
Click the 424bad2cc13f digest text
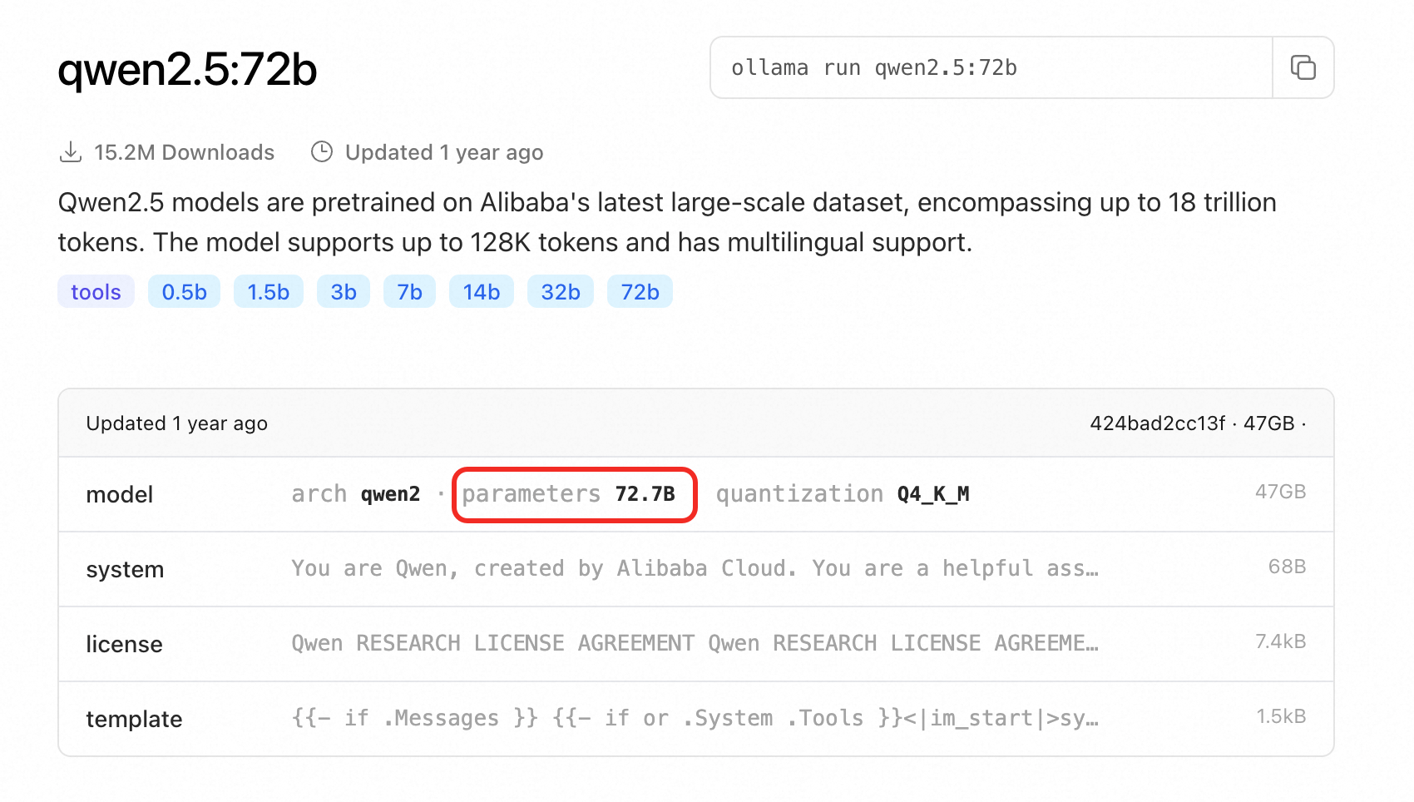pyautogui.click(x=1157, y=423)
